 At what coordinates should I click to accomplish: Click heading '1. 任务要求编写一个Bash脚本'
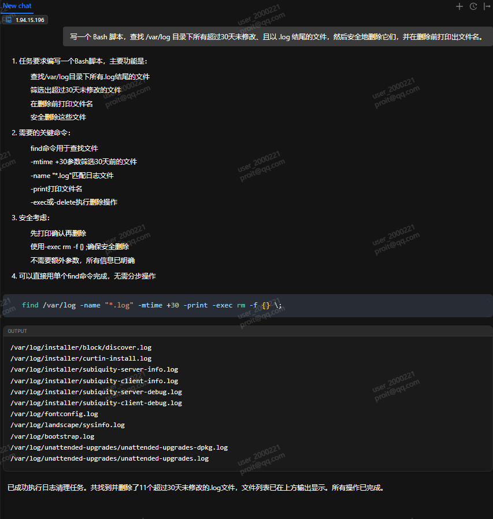[79, 61]
